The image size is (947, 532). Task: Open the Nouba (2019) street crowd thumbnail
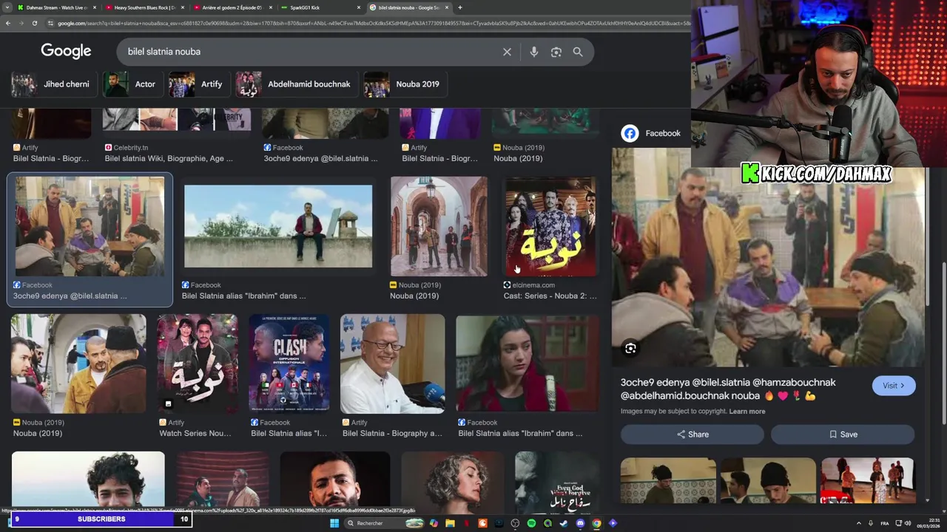pos(78,364)
